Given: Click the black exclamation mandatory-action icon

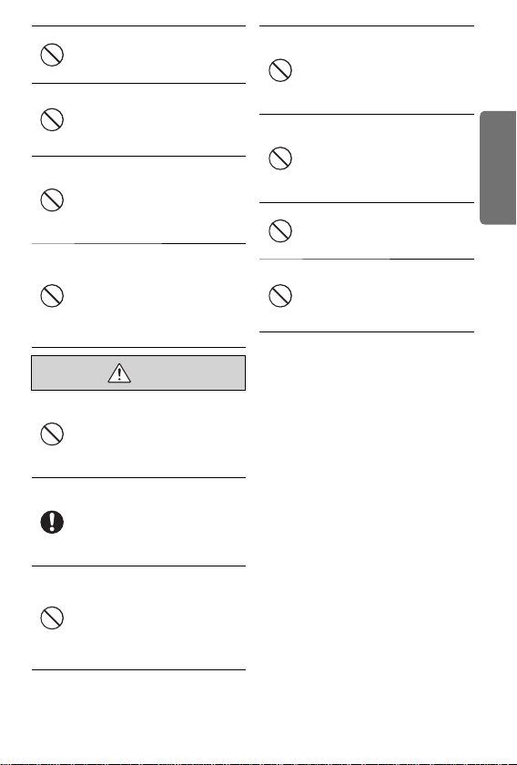Looking at the screenshot, I should (x=52, y=522).
